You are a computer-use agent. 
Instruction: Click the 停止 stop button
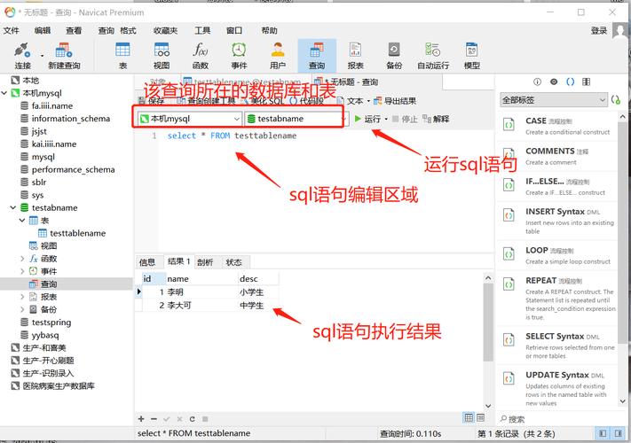(405, 120)
